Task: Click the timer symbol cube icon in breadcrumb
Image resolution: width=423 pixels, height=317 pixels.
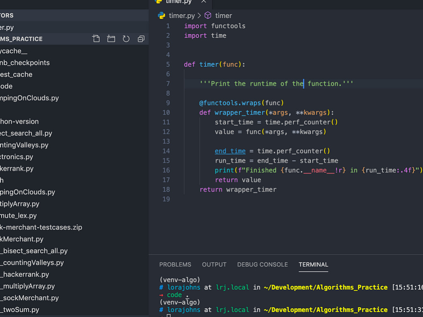Action: pos(208,15)
